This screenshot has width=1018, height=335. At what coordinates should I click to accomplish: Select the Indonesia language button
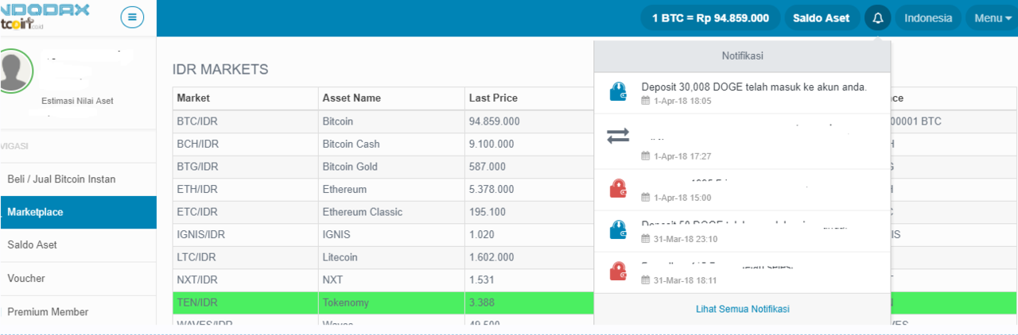[928, 18]
